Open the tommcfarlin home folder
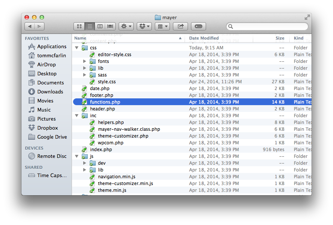Image resolution: width=333 pixels, height=225 pixels. pos(47,55)
